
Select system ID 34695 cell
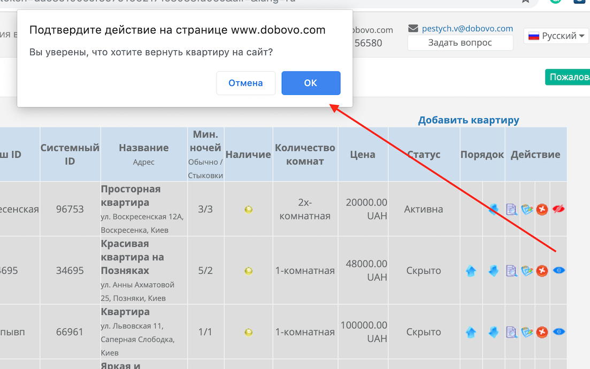[x=70, y=271]
